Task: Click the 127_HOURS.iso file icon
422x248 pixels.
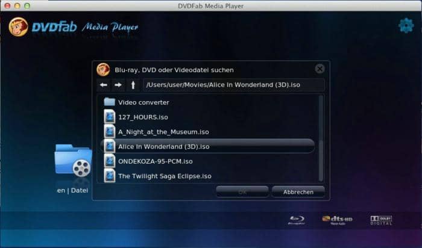Action: click(x=110, y=117)
